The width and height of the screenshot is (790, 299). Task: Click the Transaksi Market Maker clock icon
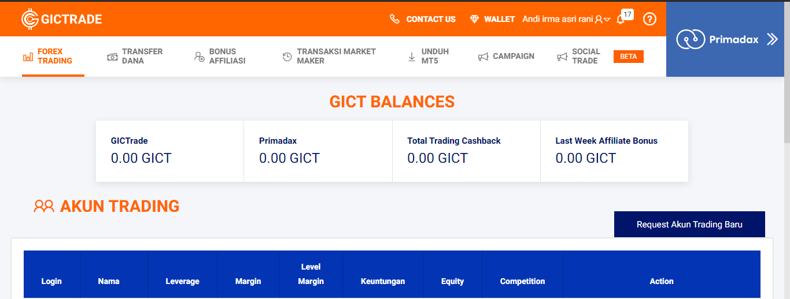pyautogui.click(x=287, y=57)
